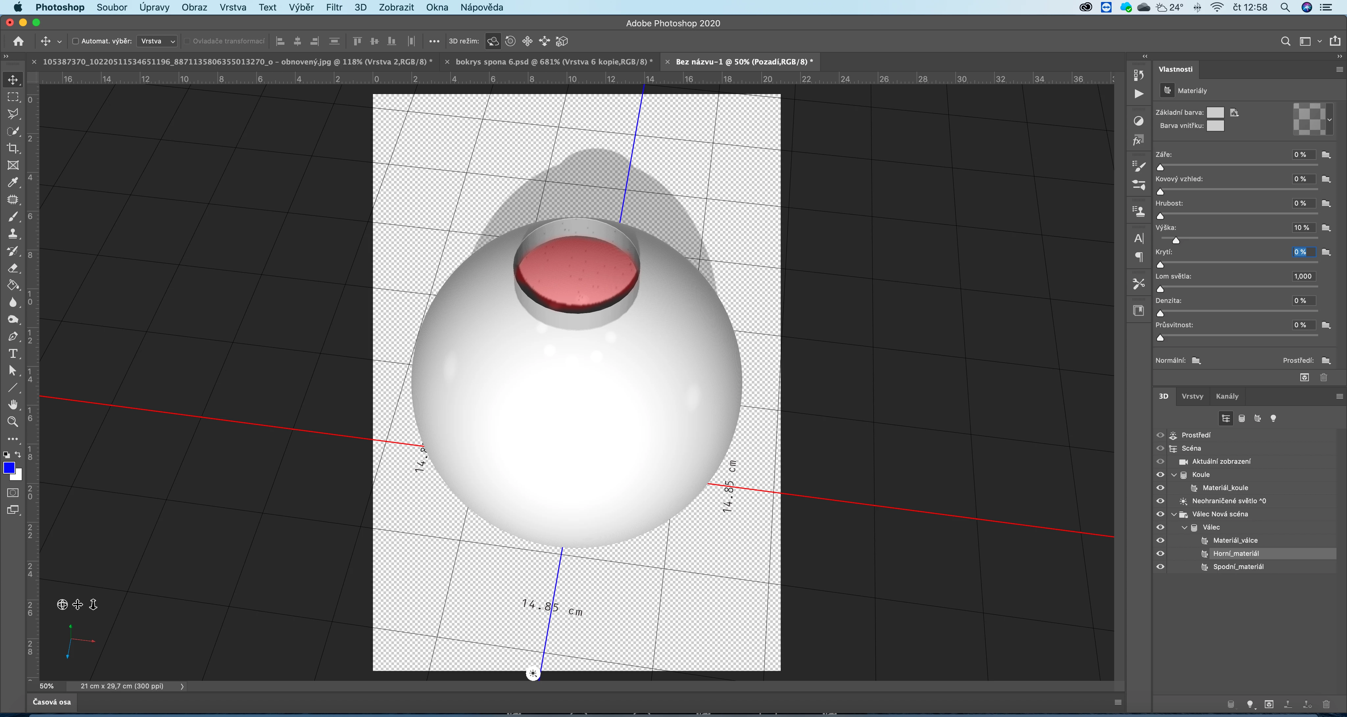The image size is (1347, 717).
Task: Select the Crop tool
Action: [13, 148]
